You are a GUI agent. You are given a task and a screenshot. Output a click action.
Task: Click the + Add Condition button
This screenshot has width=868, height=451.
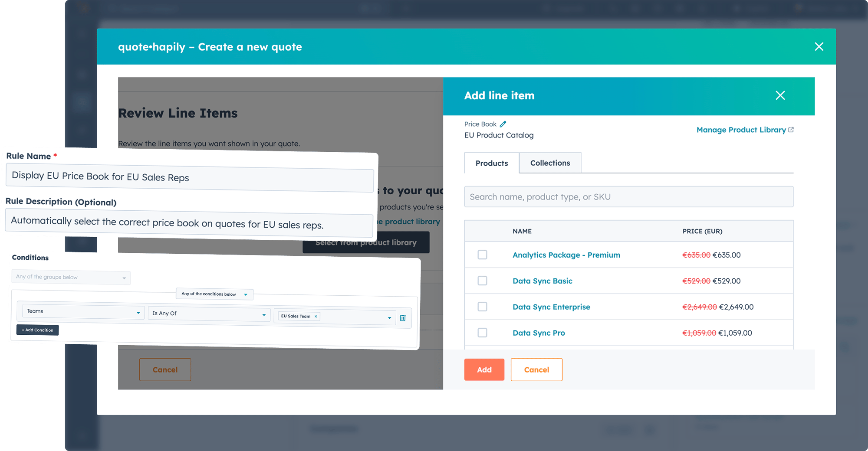pyautogui.click(x=38, y=330)
